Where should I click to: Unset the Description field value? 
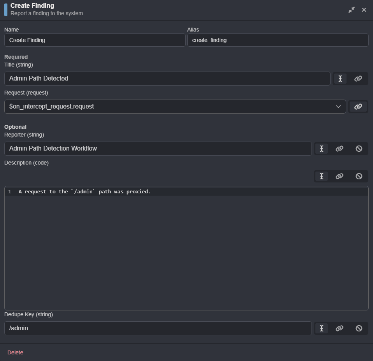coord(359,176)
